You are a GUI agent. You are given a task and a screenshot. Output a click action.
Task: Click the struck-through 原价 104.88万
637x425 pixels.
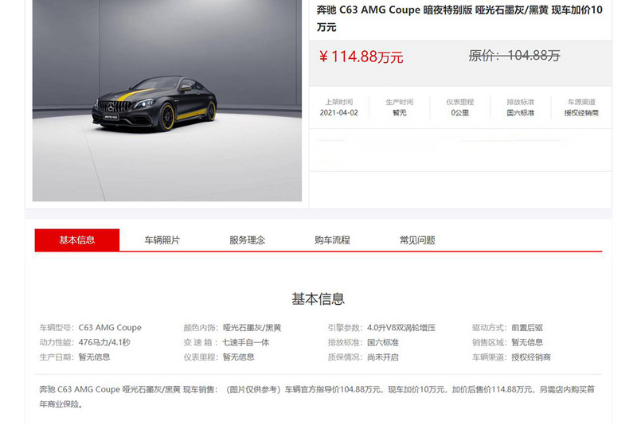[514, 55]
